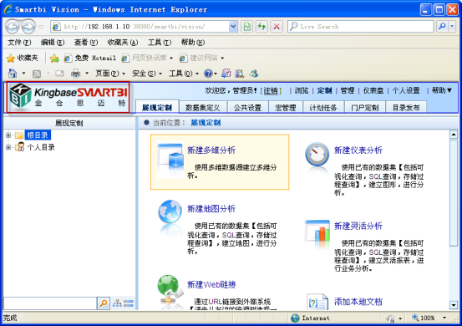This screenshot has width=462, height=326.
Task: Click the IE home icon
Action: click(13, 73)
